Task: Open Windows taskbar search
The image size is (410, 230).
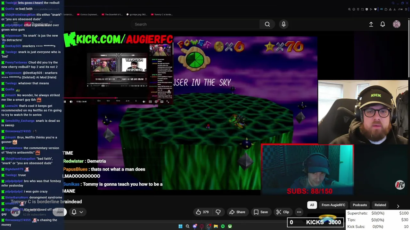Action: pyautogui.click(x=188, y=226)
